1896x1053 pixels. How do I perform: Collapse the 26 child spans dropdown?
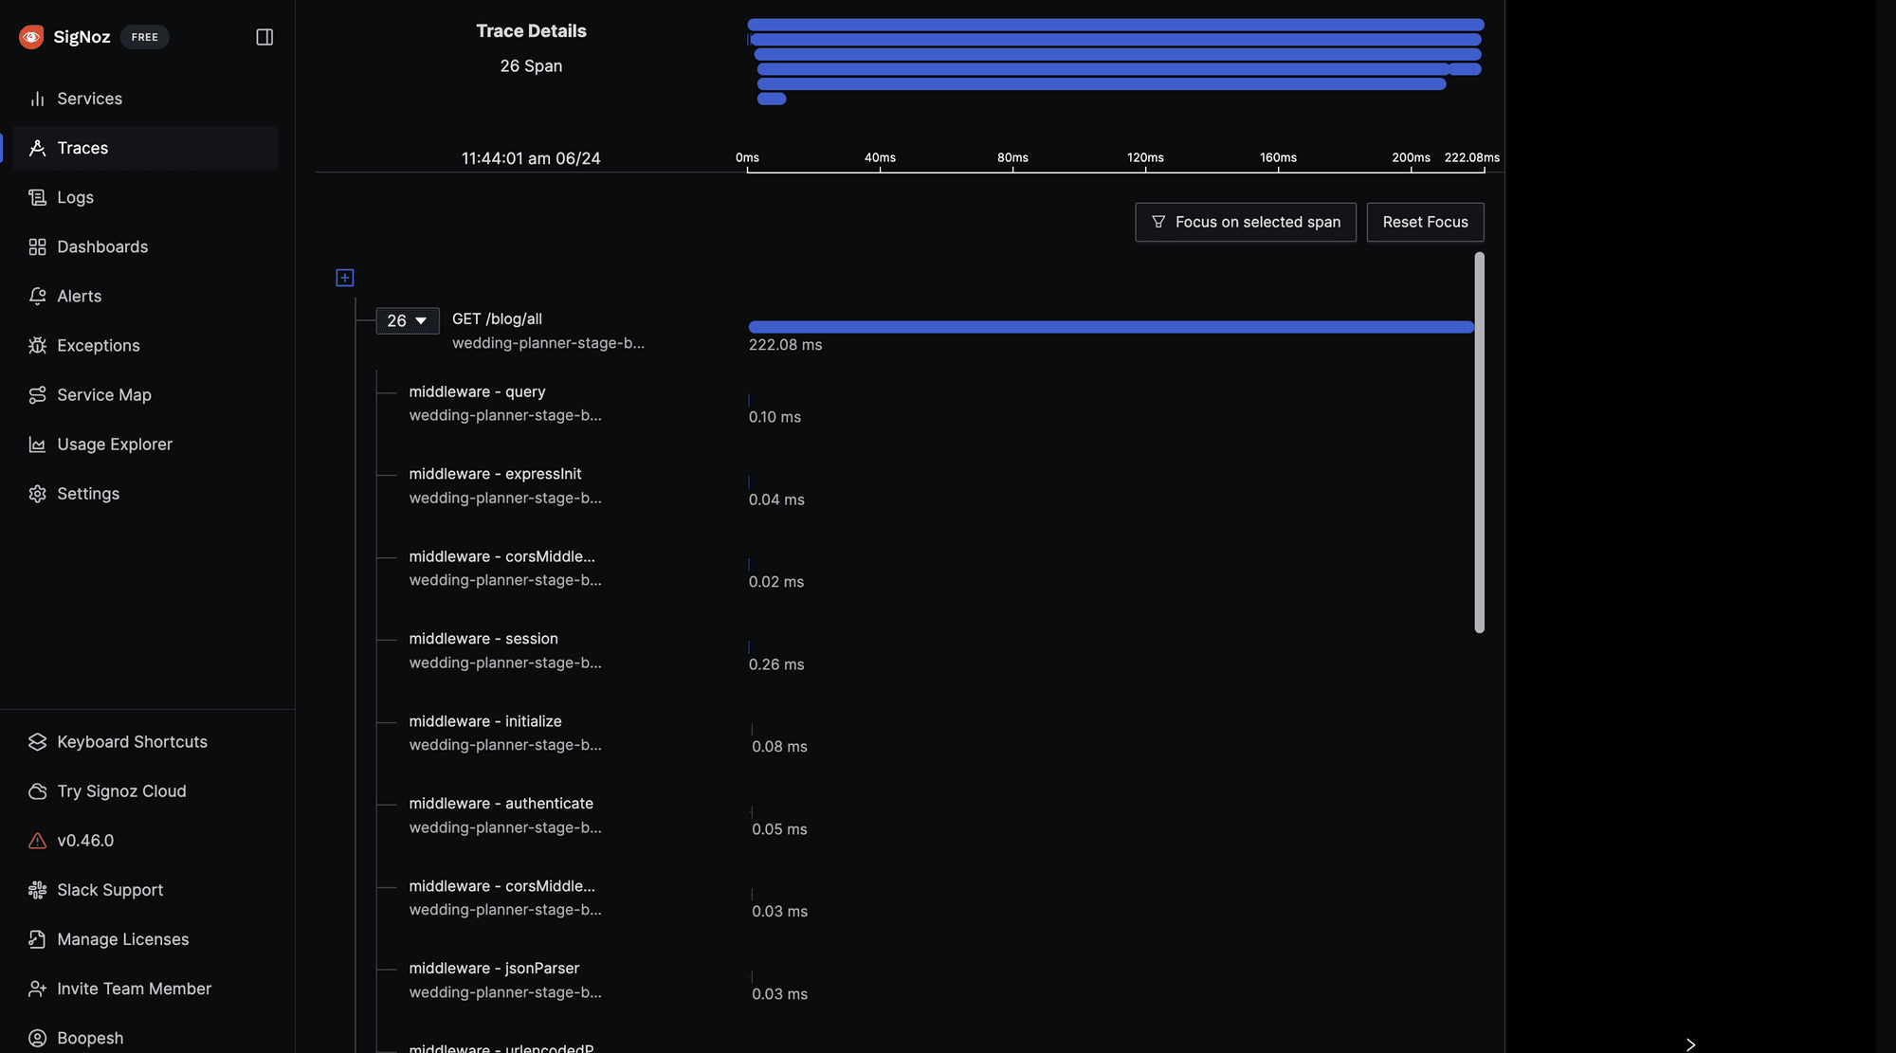(408, 321)
